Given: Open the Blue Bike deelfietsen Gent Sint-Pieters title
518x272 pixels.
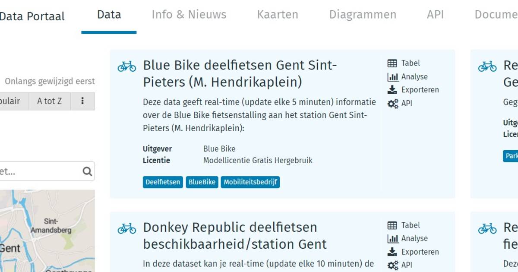Looking at the screenshot, I should click(240, 73).
